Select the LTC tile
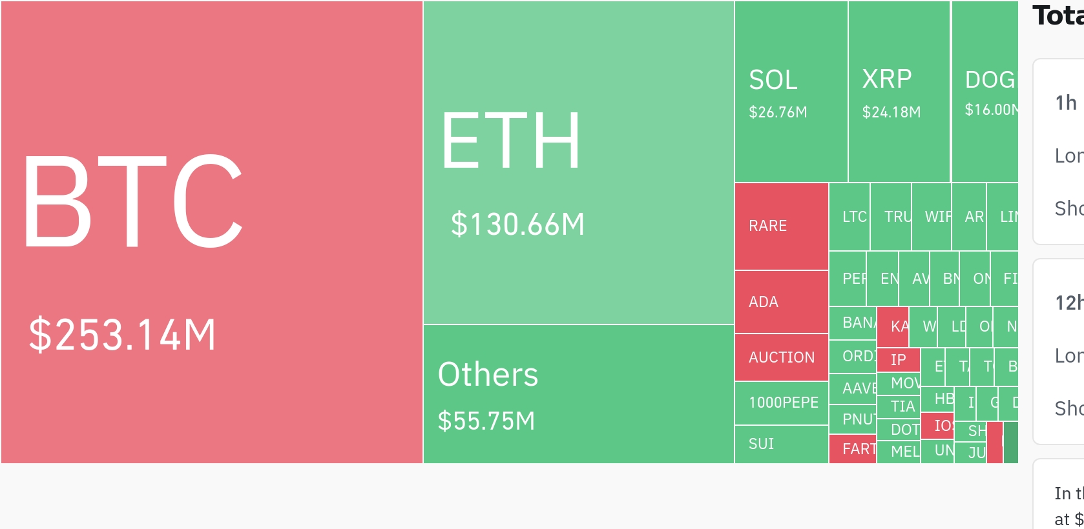Screen dimensions: 1084x529 [849, 217]
